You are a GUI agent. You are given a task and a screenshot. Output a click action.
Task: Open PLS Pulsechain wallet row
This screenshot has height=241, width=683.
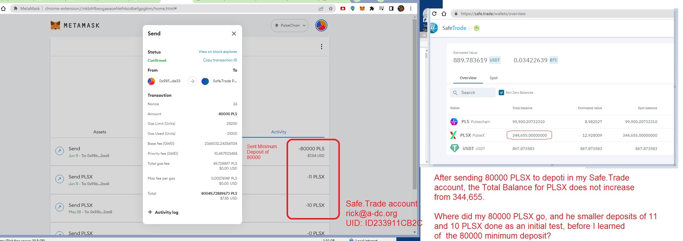pos(560,122)
